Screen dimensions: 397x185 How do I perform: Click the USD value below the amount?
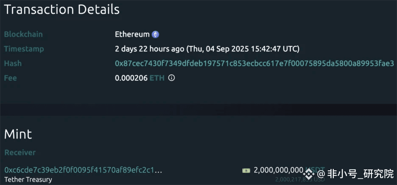coord(299,180)
